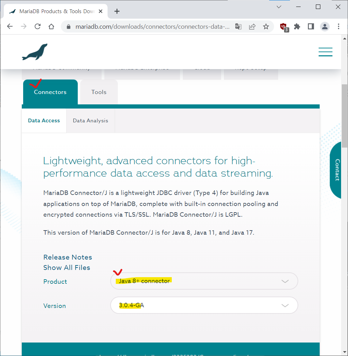Click the scrollbar up arrow

click(x=345, y=38)
